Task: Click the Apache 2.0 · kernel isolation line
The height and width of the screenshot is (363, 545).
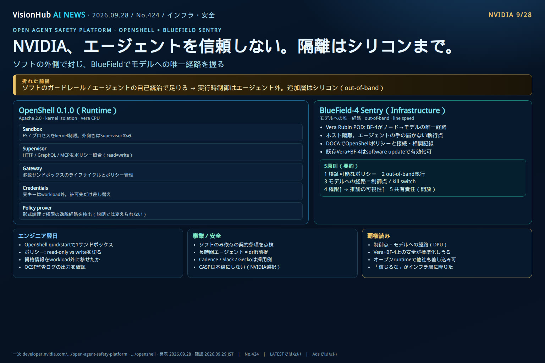Action: tap(59, 118)
